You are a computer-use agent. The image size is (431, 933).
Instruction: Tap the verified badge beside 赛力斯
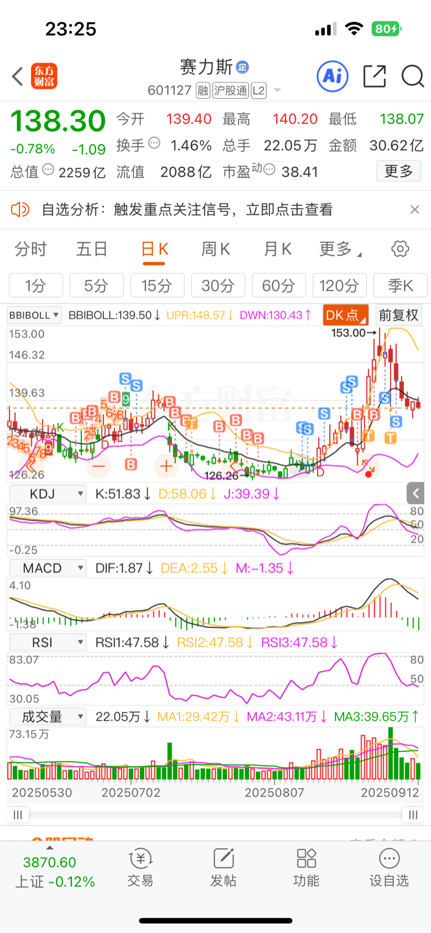tap(242, 67)
